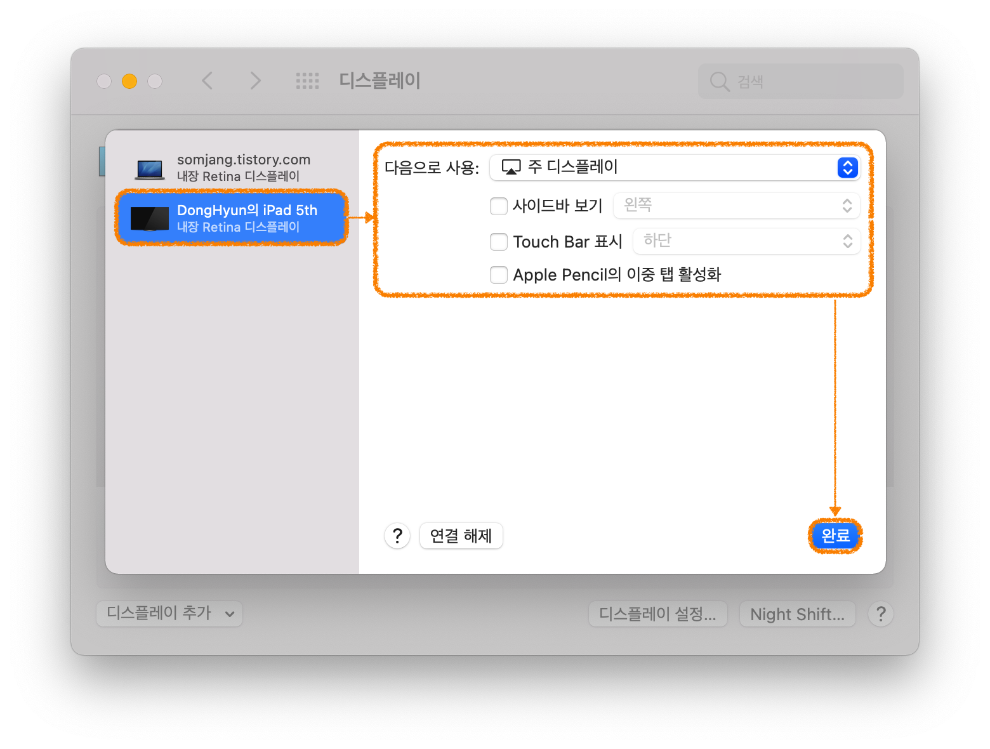This screenshot has width=990, height=749.
Task: Click the search magnifier icon
Action: [x=719, y=81]
